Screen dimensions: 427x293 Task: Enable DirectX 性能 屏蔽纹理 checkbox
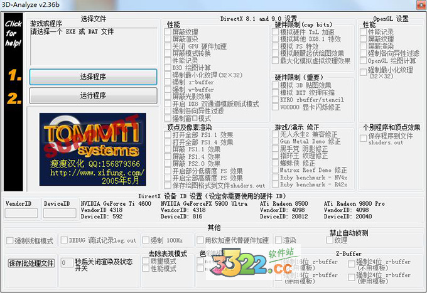click(168, 32)
